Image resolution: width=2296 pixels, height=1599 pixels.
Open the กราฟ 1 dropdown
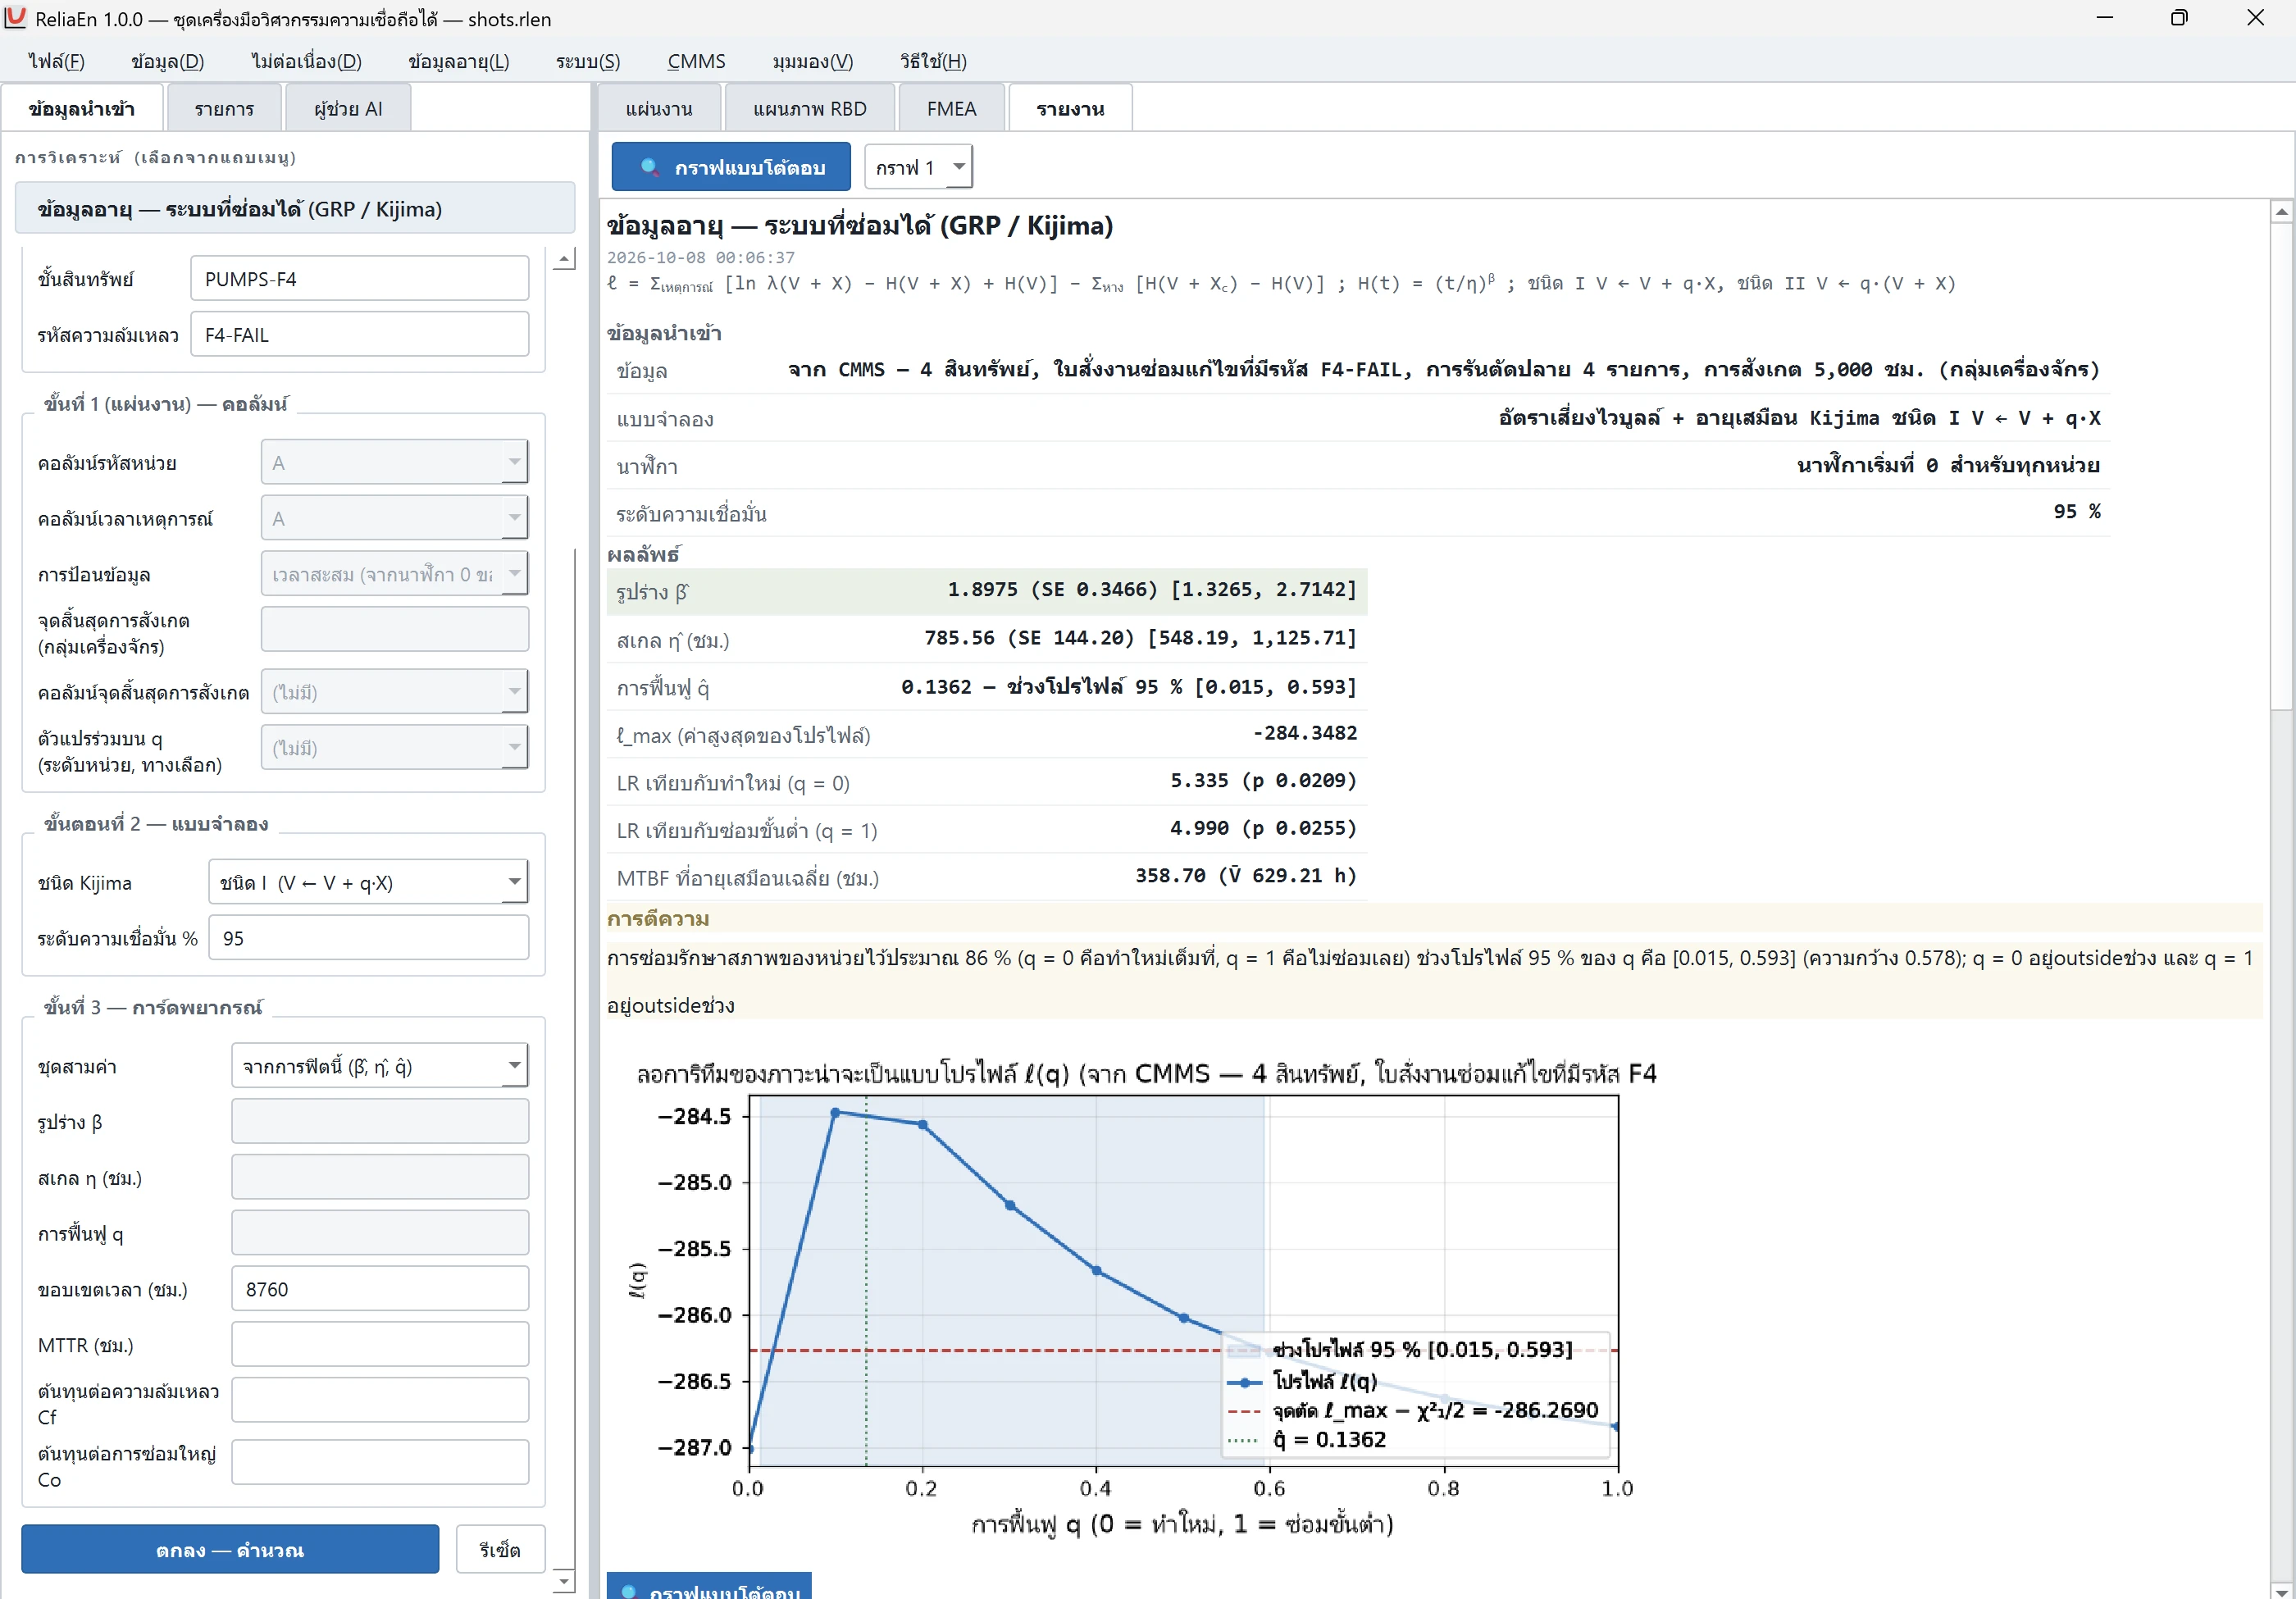[x=917, y=167]
